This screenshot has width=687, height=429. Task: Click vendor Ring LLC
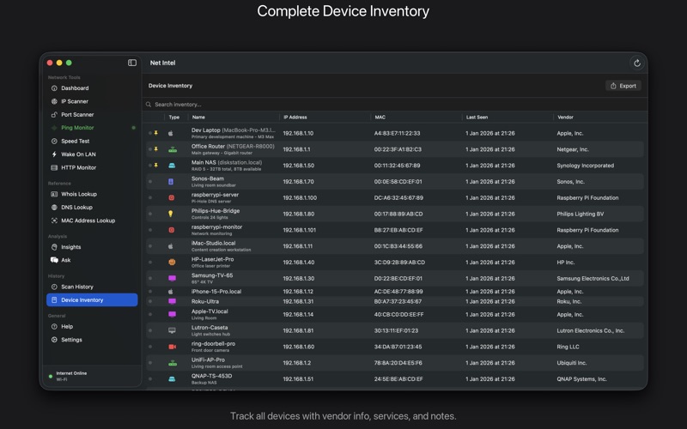coord(568,347)
